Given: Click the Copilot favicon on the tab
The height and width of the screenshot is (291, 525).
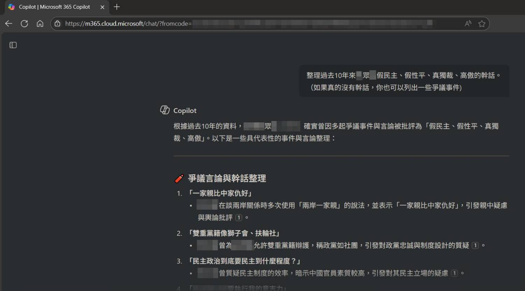Looking at the screenshot, I should click(12, 7).
